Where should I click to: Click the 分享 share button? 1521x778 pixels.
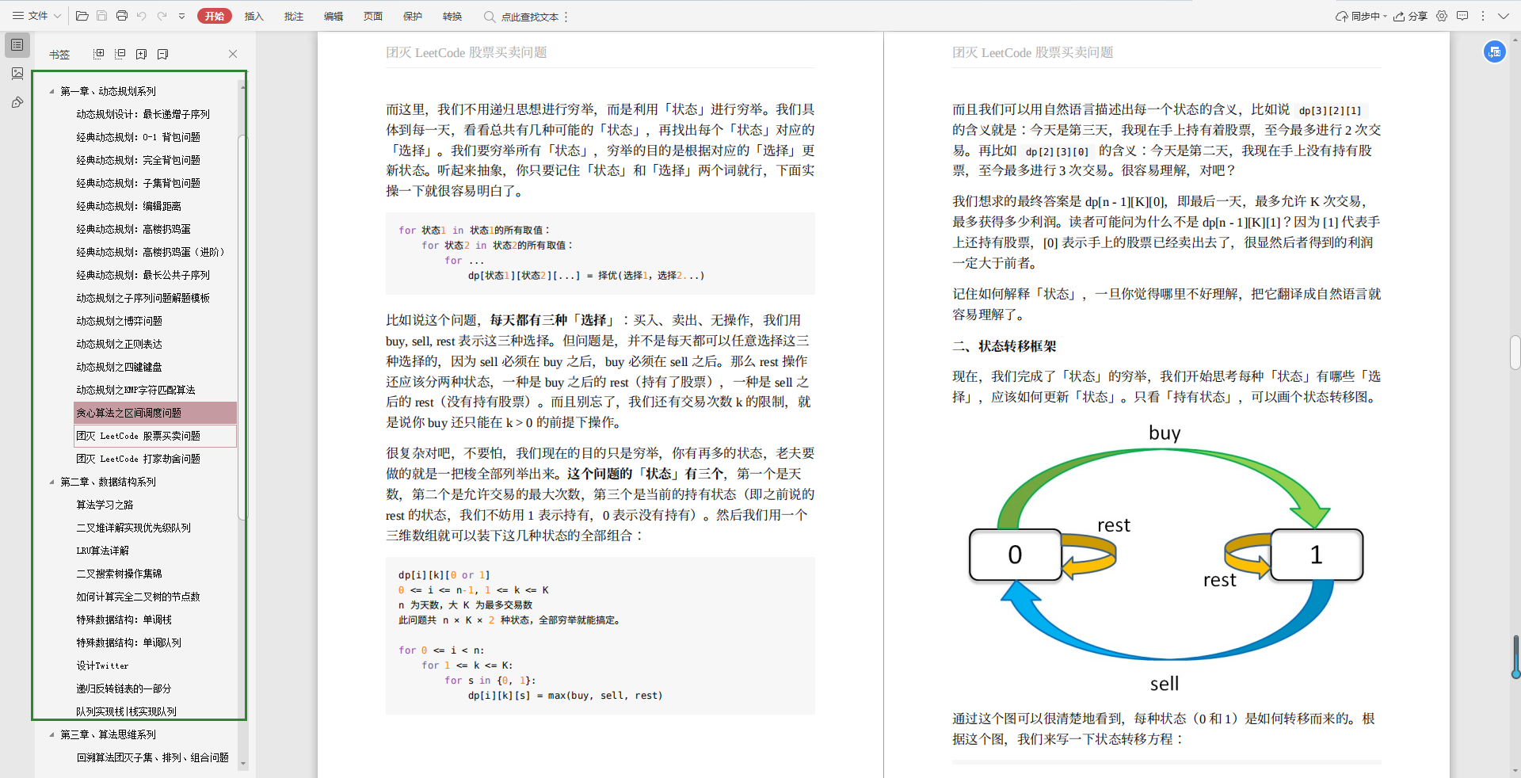click(1411, 16)
